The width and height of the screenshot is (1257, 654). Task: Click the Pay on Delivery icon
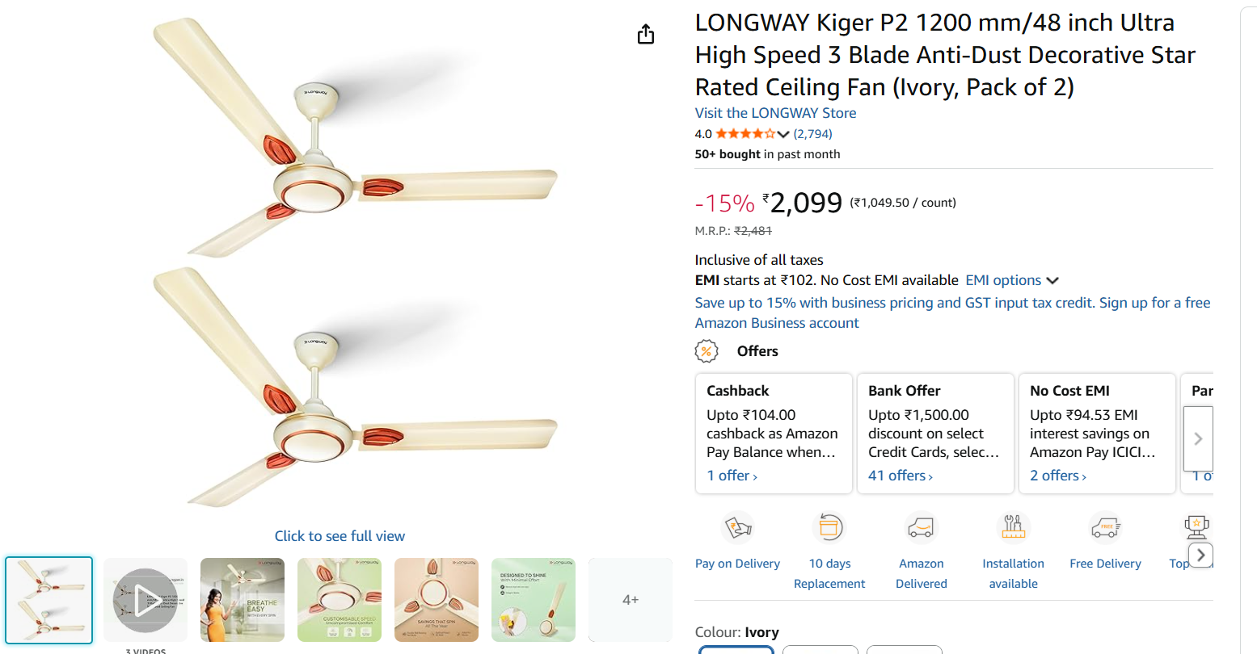[736, 526]
